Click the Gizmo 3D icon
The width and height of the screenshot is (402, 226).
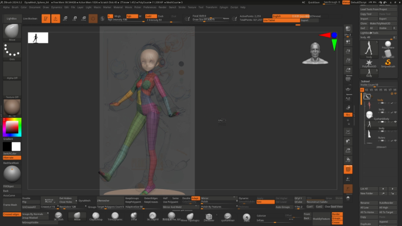[93, 19]
